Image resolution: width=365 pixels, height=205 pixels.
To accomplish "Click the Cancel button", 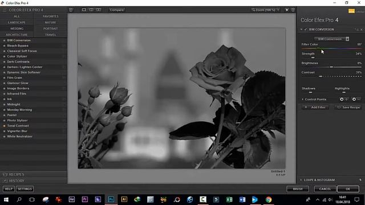I will point(325,189).
